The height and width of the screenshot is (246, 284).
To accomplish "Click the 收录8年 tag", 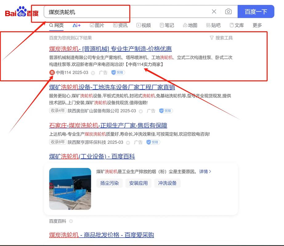I will click(58, 142).
